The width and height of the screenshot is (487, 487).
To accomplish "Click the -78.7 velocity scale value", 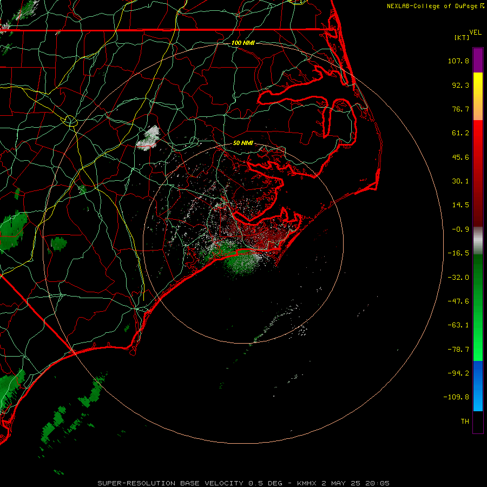I will [458, 350].
